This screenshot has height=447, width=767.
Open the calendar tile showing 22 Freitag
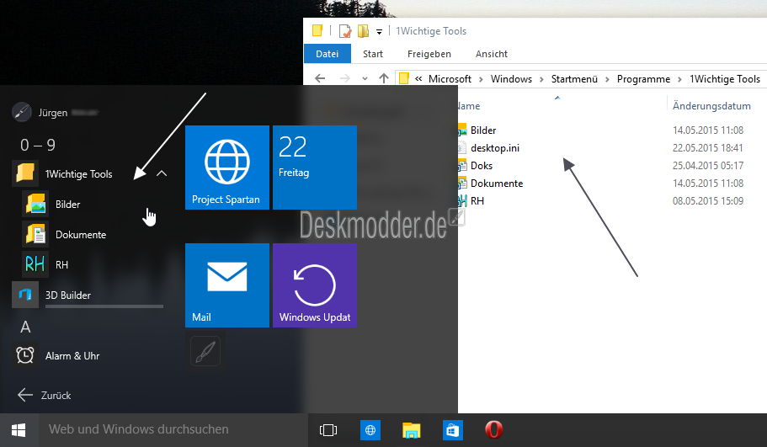tap(315, 168)
